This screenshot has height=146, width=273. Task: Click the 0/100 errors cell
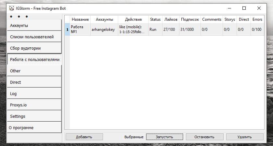257,30
